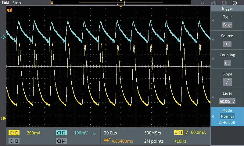Click the CH2 100mV scale readout
244x146 pixels.
pyautogui.click(x=81, y=133)
